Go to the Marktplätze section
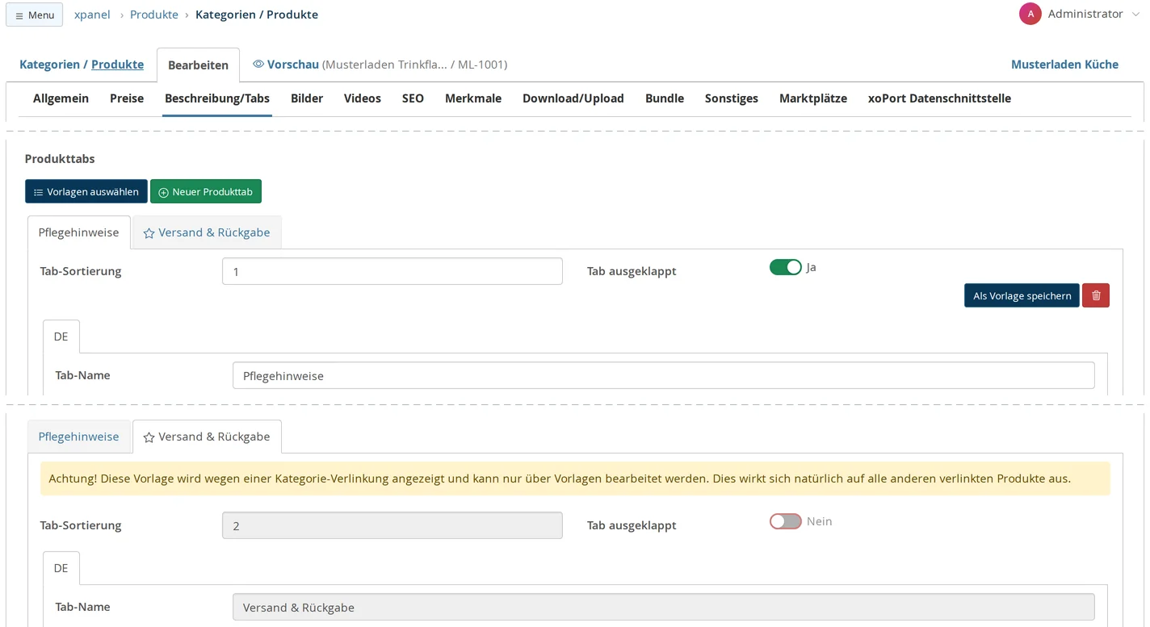The height and width of the screenshot is (627, 1150). 813,98
